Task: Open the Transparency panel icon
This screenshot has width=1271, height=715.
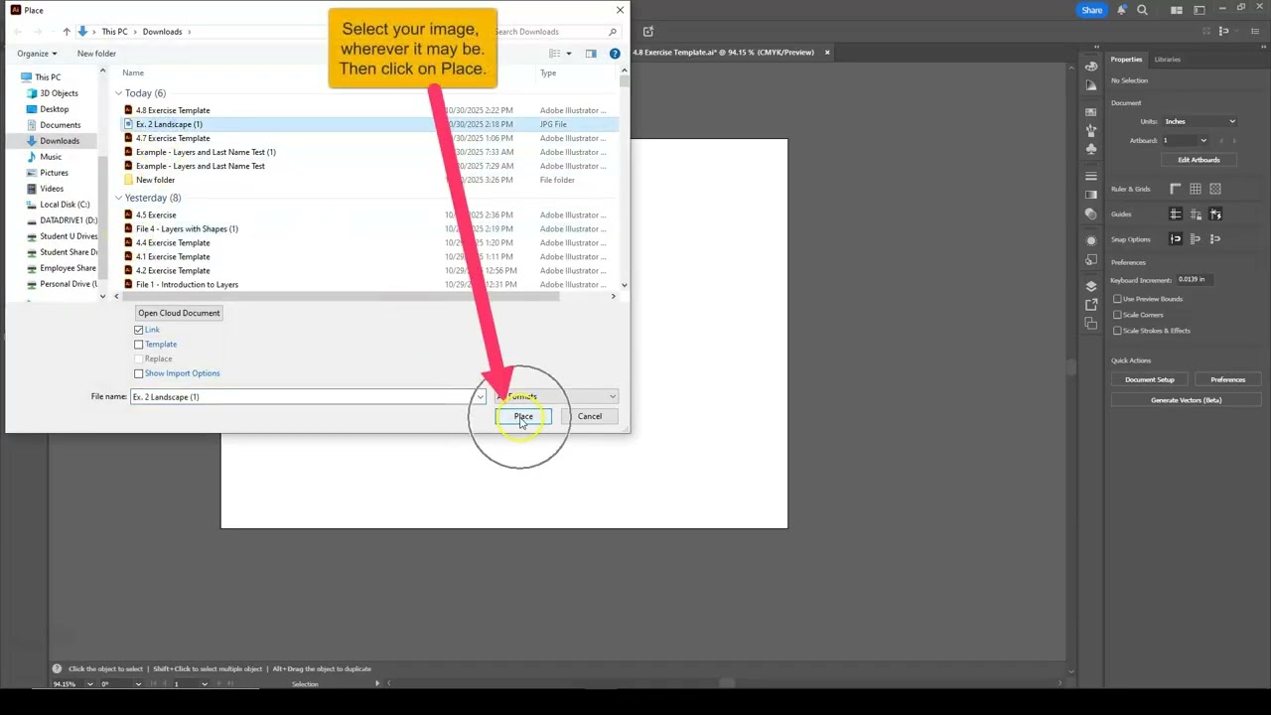Action: tap(1091, 214)
